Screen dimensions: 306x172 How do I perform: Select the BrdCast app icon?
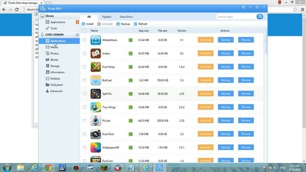pyautogui.click(x=96, y=80)
